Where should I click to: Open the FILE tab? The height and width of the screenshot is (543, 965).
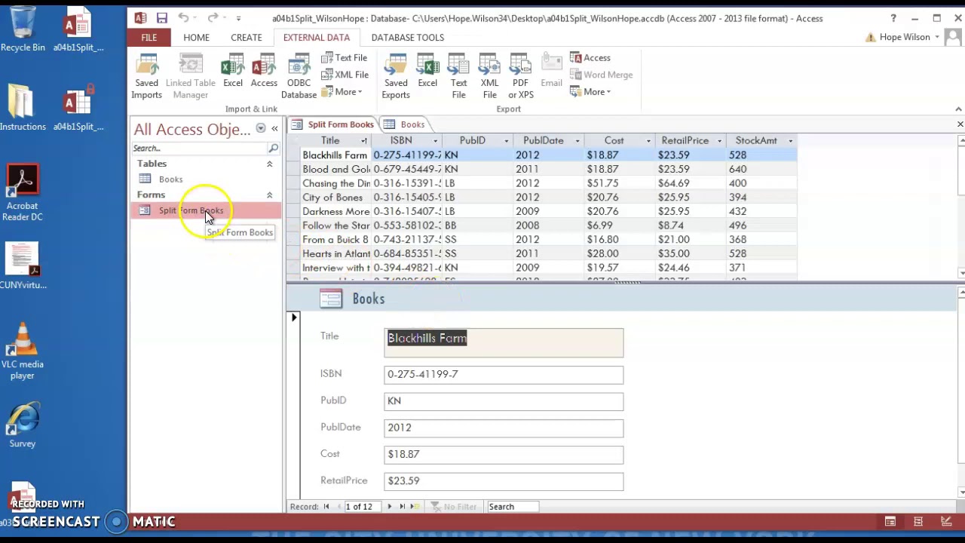[x=149, y=38]
